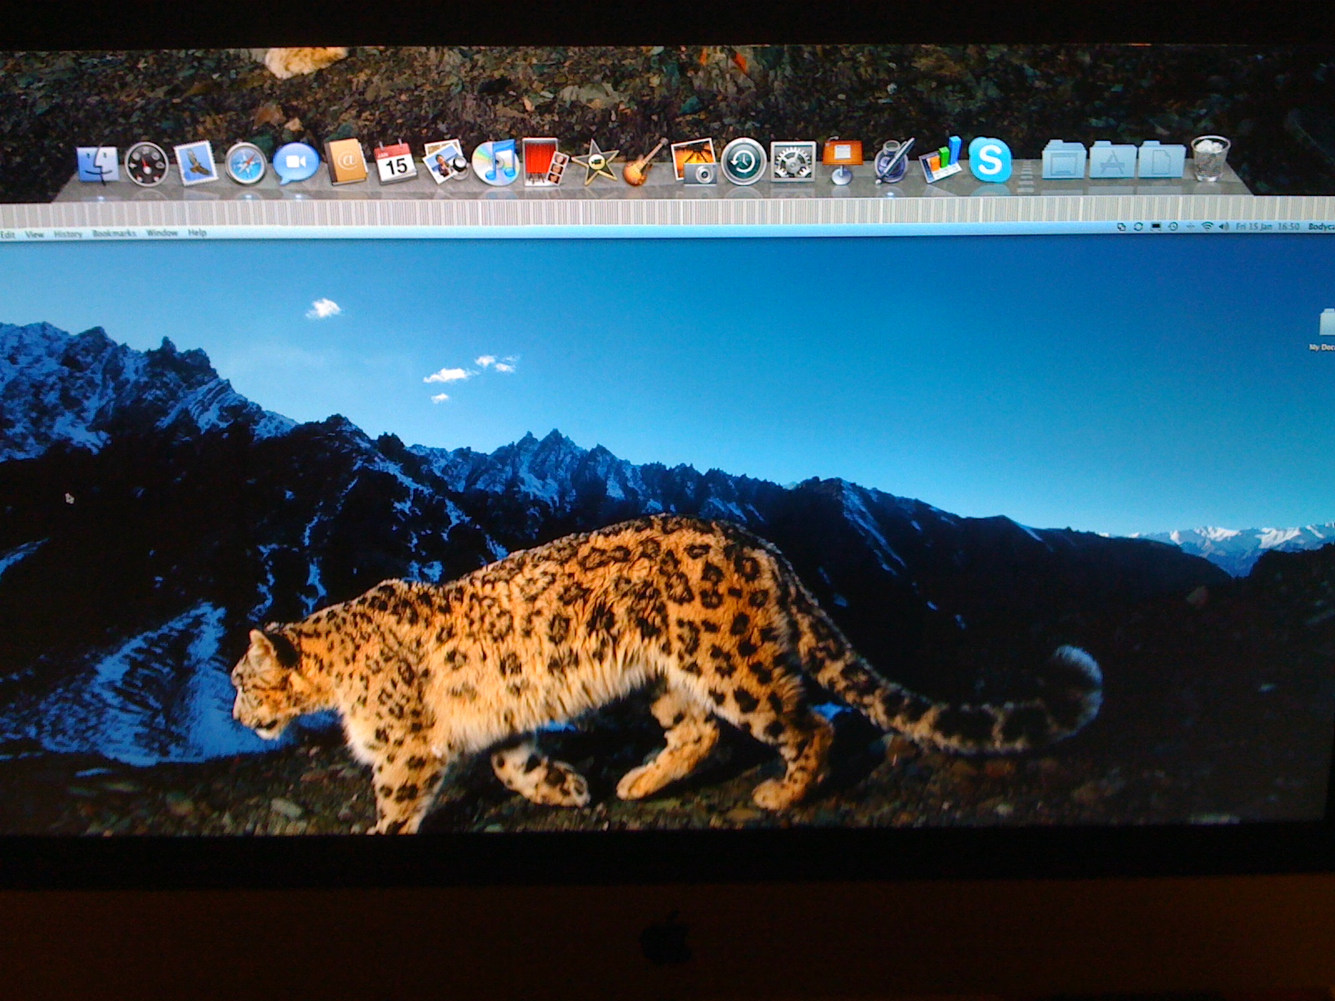Open Skype from the Dock

990,161
